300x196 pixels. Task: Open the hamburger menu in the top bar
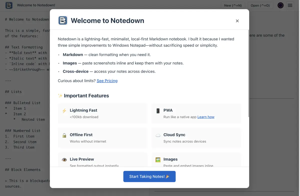click(x=290, y=5)
